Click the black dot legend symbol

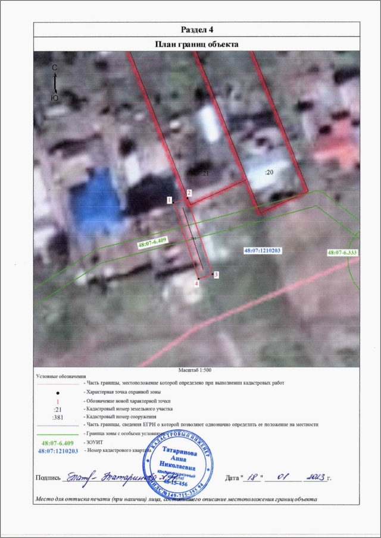click(57, 393)
